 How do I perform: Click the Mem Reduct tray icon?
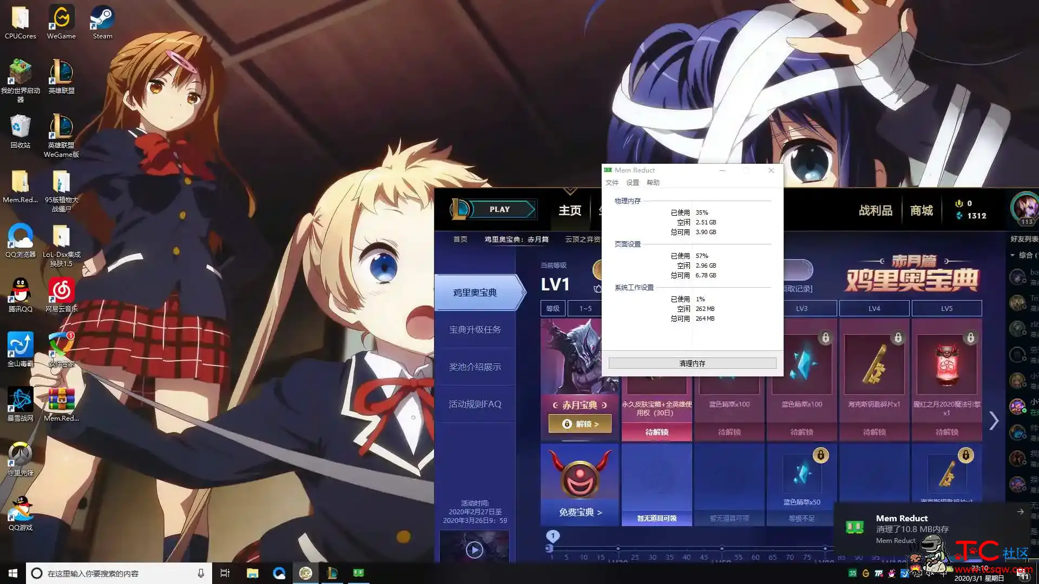click(x=851, y=573)
